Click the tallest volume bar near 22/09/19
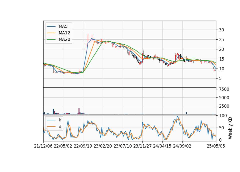Viewport: 240px width, 172px height. [x=79, y=111]
